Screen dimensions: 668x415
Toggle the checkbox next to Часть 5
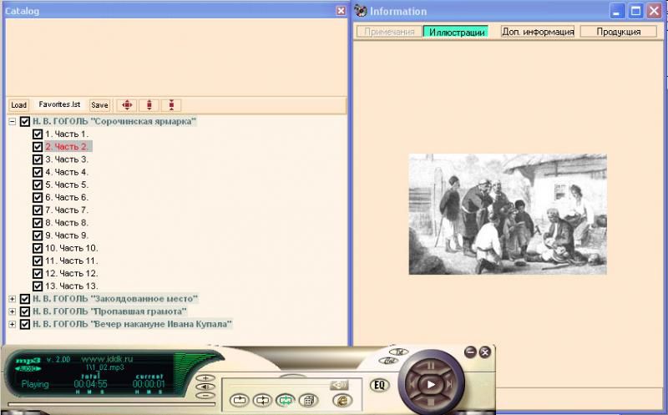click(38, 185)
